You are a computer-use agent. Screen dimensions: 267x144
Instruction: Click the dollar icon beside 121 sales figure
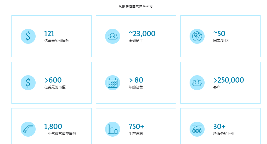28,36
